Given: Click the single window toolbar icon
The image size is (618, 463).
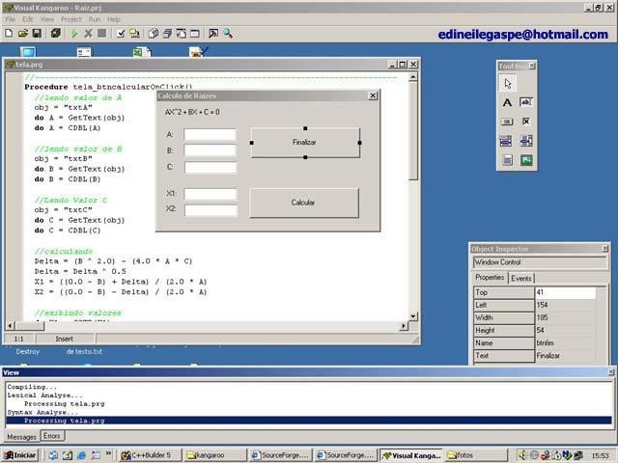Looking at the screenshot, I should click(x=195, y=34).
